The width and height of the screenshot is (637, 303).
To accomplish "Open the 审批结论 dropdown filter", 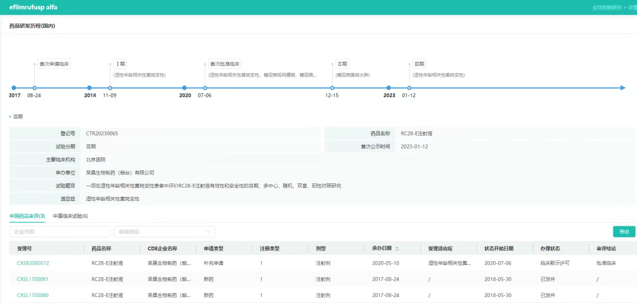I will pyautogui.click(x=164, y=232).
